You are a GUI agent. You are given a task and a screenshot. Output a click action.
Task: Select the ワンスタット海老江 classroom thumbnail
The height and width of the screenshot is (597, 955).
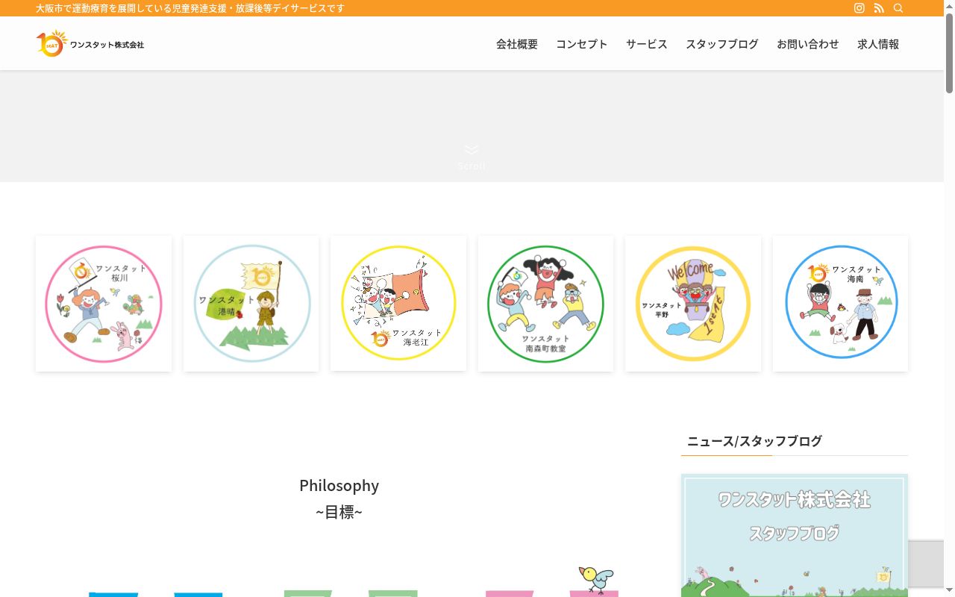[x=398, y=304]
